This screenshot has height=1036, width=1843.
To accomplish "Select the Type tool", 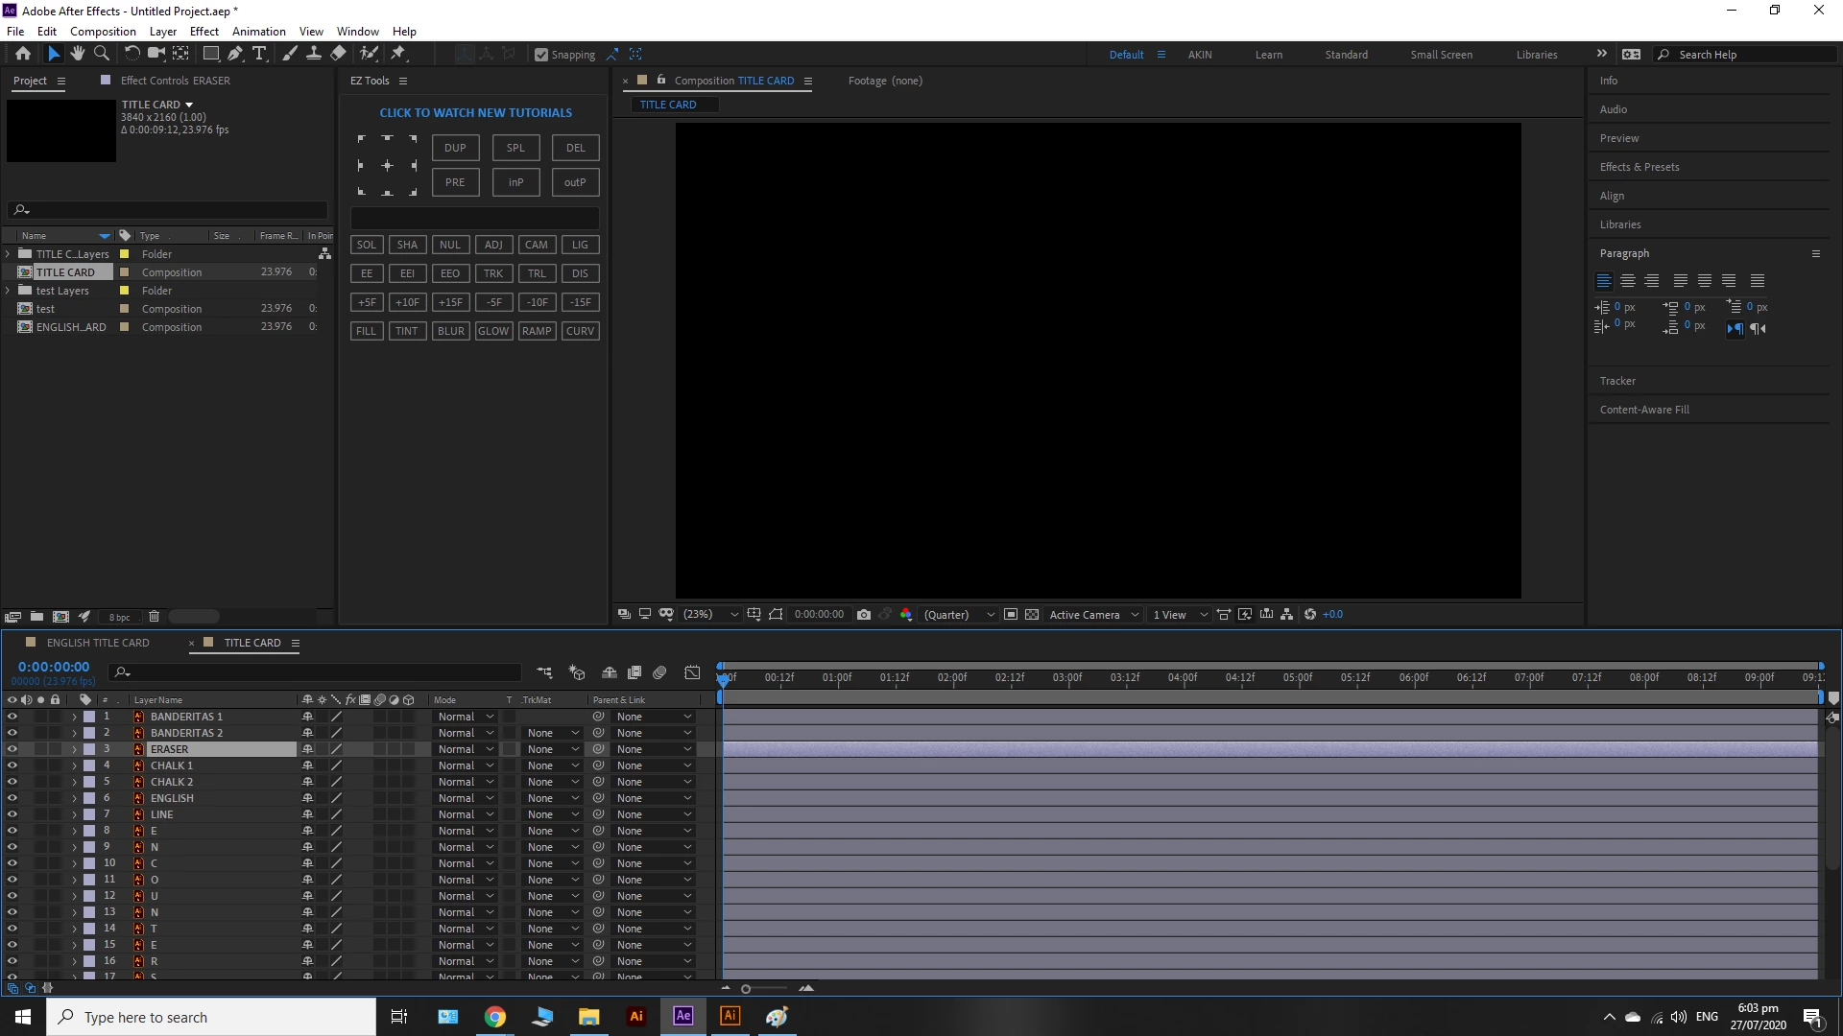I will pos(259,54).
